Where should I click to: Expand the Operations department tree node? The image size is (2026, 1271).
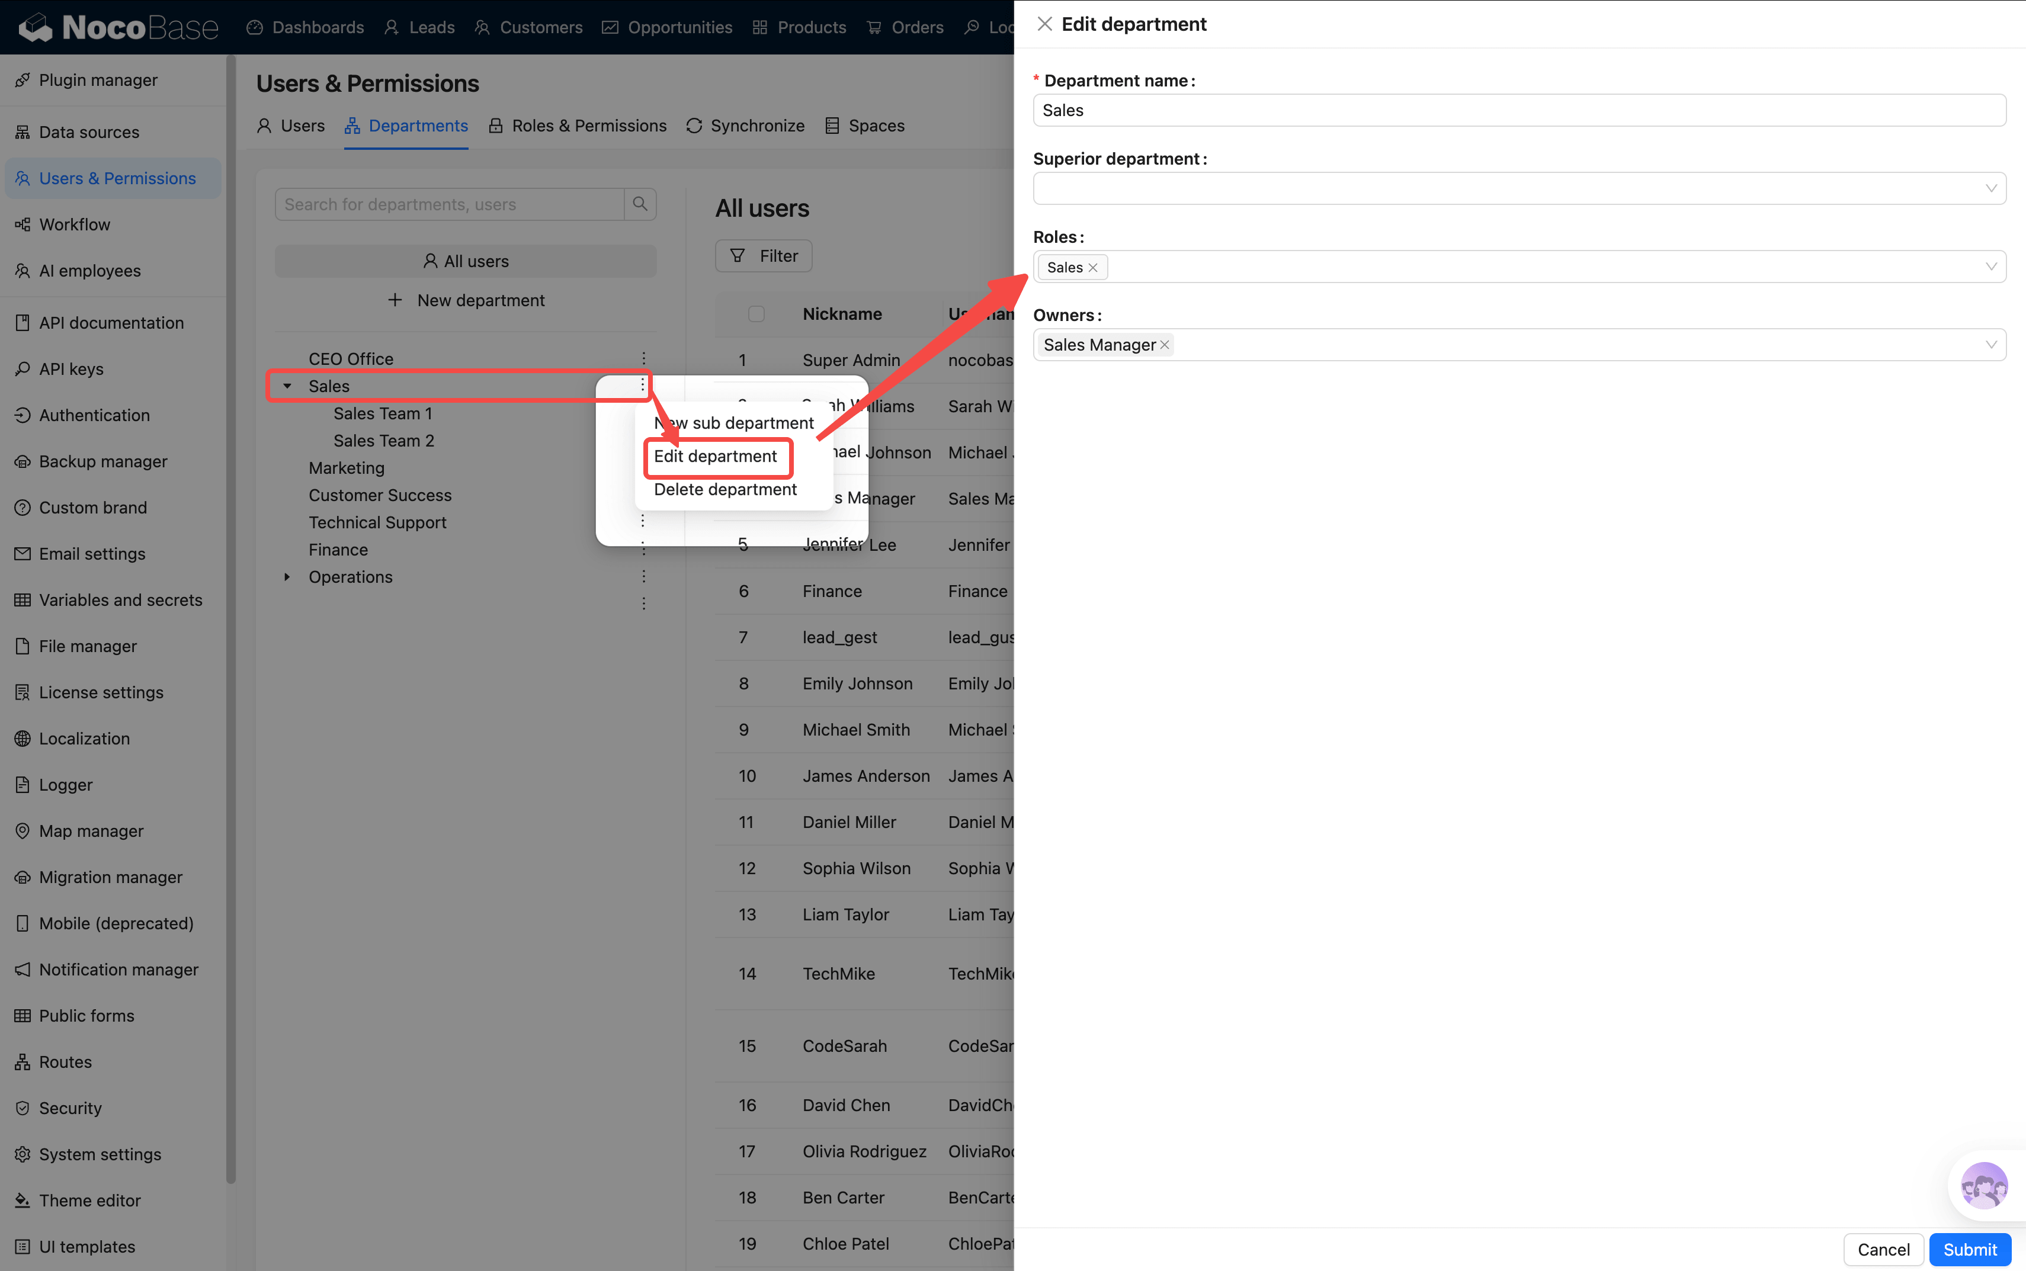click(287, 577)
